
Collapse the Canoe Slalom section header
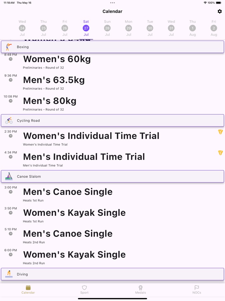pyautogui.click(x=112, y=176)
